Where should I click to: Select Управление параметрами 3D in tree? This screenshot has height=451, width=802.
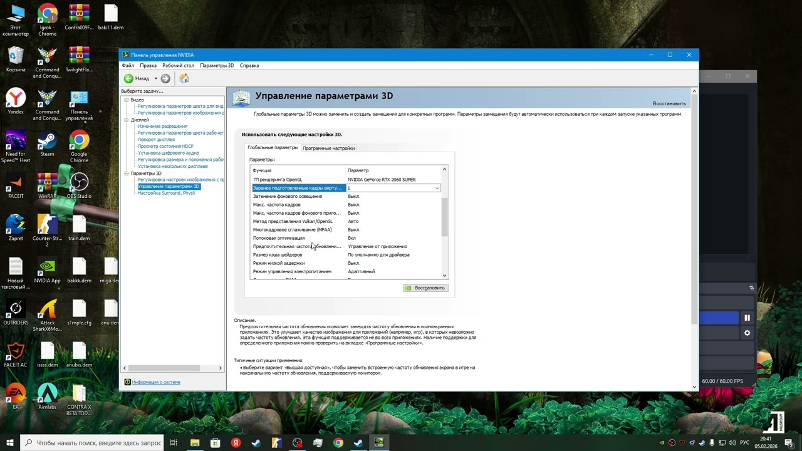(x=169, y=187)
